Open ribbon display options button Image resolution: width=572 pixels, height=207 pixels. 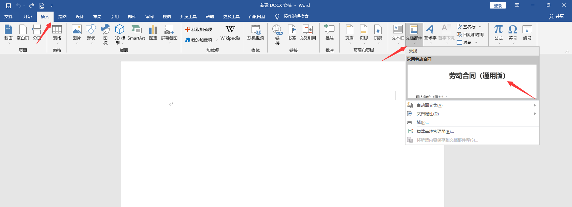[517, 5]
